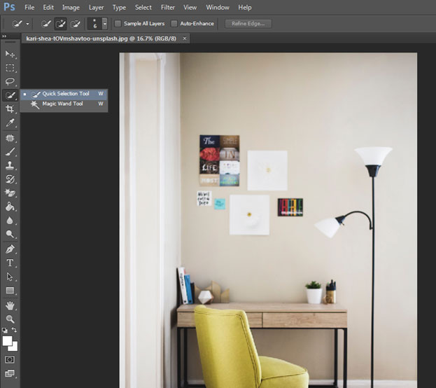Click the Add to selection button

[x=61, y=24]
